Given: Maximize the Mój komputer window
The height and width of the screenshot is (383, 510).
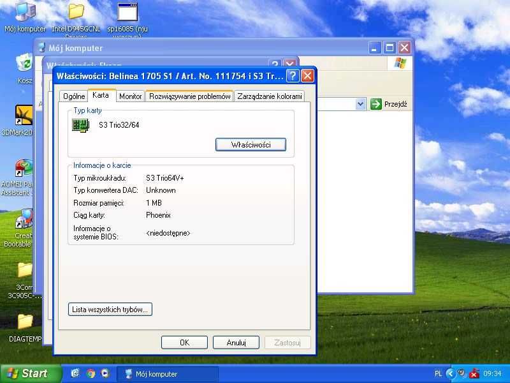Looking at the screenshot, I should coord(390,48).
